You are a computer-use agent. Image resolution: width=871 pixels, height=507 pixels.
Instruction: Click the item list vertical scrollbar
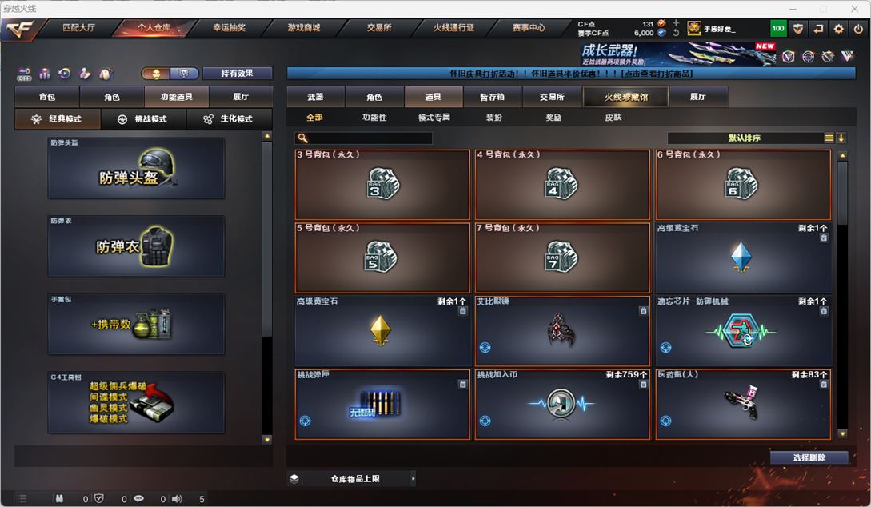tap(842, 294)
